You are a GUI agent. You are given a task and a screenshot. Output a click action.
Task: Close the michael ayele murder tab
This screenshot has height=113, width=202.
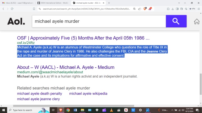103,3
